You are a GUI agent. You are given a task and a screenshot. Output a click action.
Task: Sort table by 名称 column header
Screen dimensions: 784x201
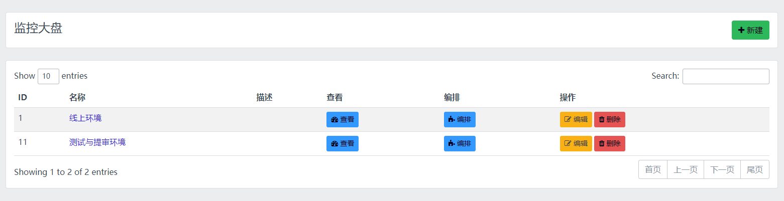[77, 97]
